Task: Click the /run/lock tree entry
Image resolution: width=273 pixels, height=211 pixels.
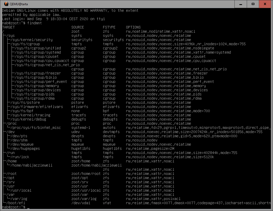Action: tap(20, 157)
